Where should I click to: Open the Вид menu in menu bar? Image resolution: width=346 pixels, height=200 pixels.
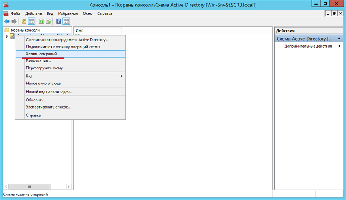click(x=50, y=13)
